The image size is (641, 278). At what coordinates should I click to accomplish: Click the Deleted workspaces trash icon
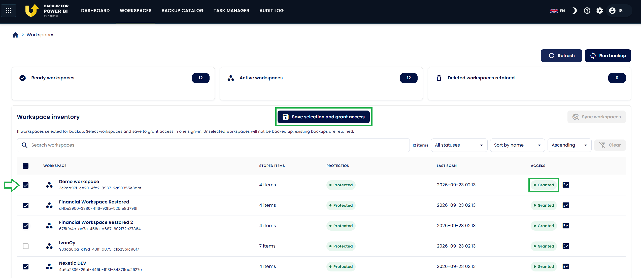439,78
